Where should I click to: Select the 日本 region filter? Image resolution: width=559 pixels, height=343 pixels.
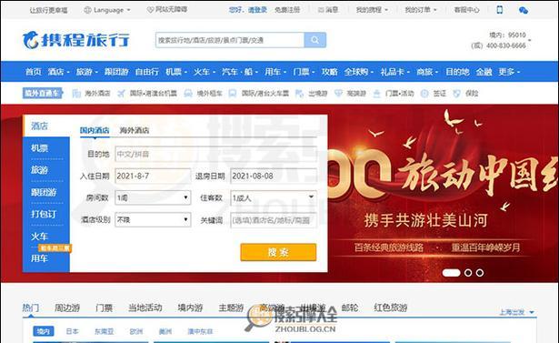tap(72, 331)
